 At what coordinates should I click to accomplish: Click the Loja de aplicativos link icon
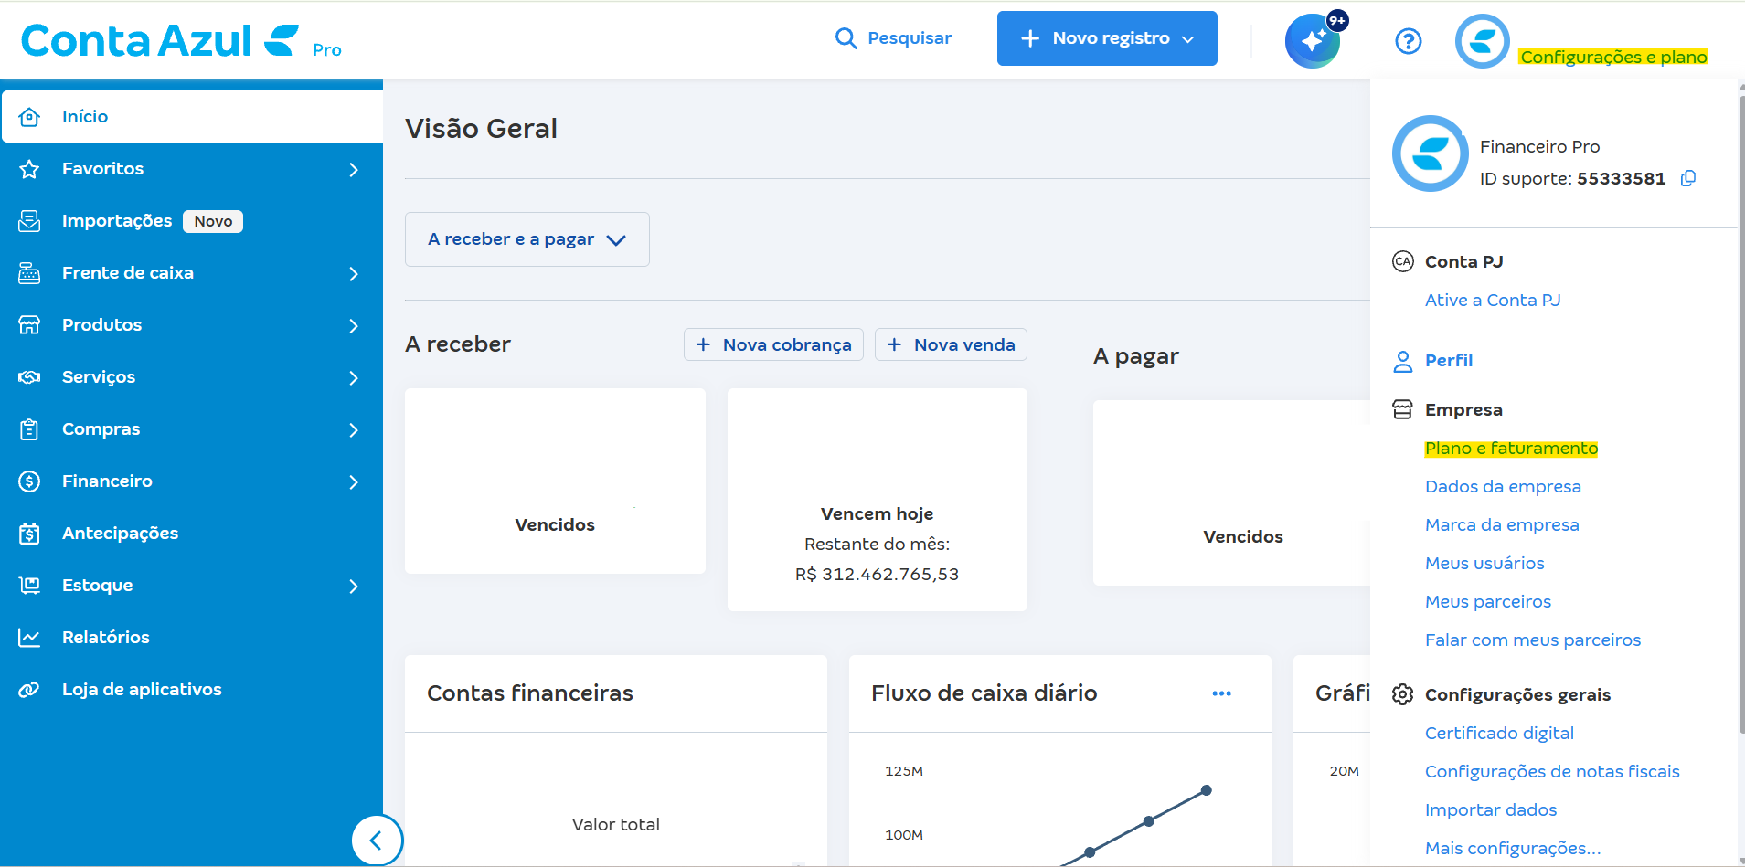29,690
